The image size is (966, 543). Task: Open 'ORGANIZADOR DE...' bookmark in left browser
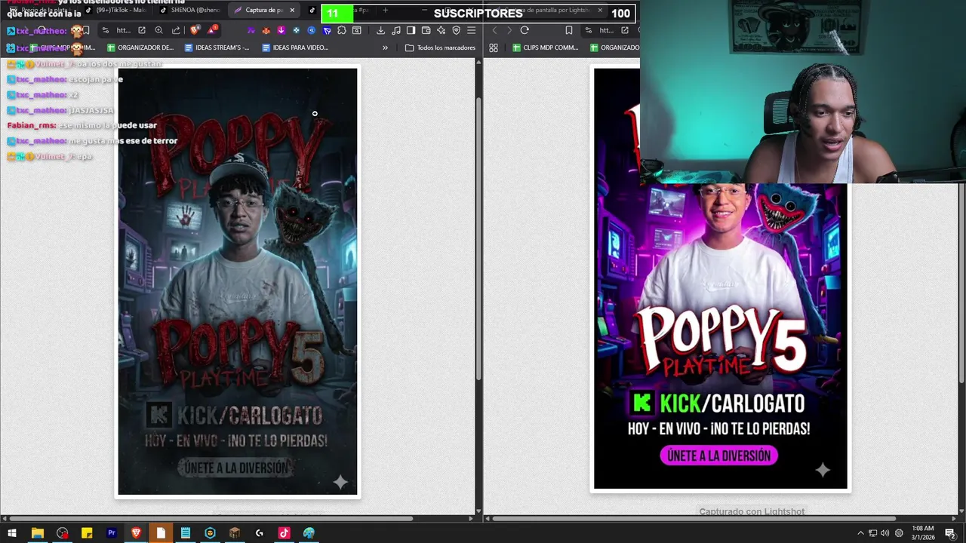(x=140, y=48)
